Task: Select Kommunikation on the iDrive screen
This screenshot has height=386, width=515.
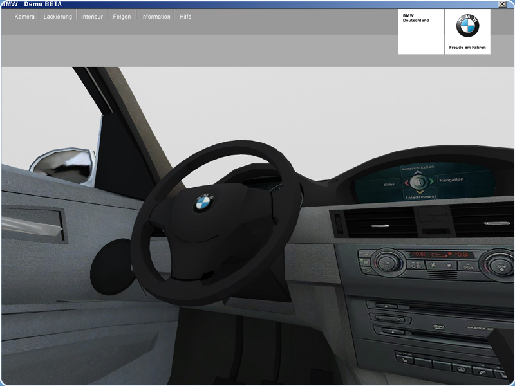Action: [418, 168]
